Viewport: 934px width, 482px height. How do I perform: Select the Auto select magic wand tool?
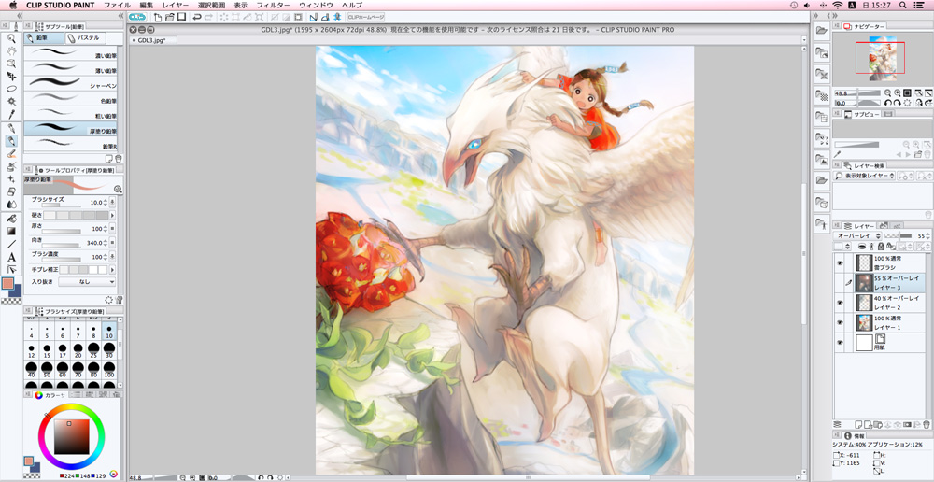(x=11, y=101)
